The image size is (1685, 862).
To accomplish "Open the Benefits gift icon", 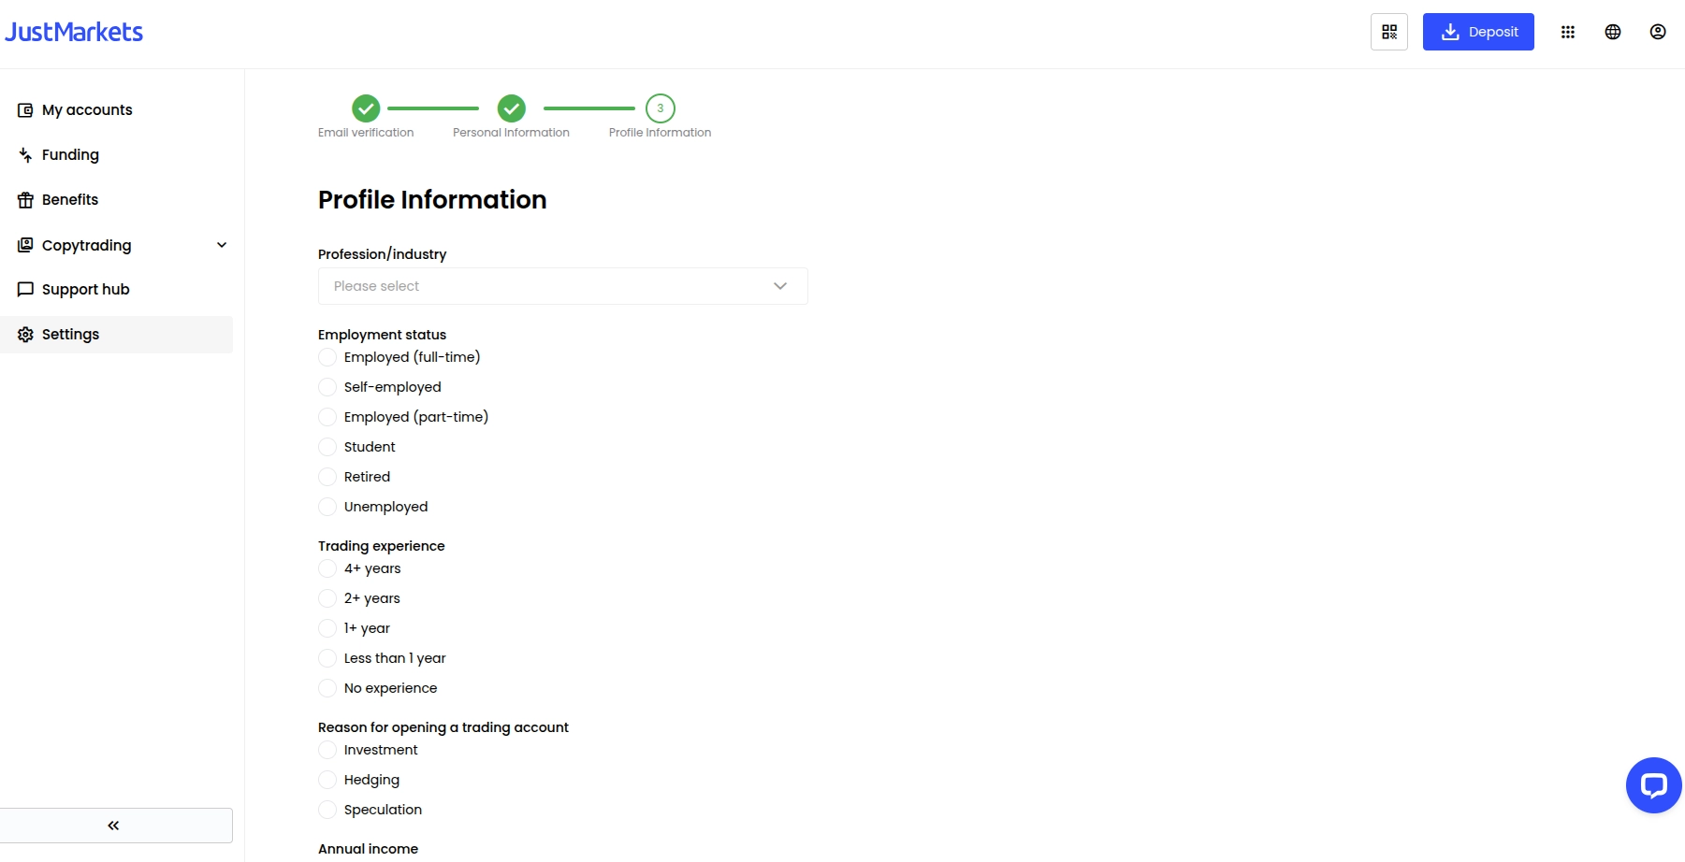I will [x=25, y=199].
